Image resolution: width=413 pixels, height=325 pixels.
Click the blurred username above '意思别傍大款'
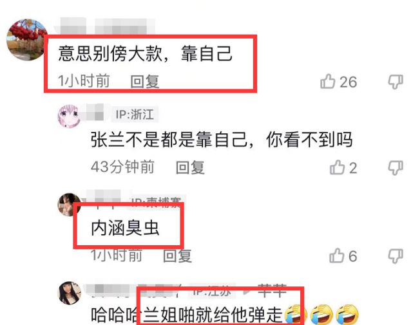tap(105, 26)
